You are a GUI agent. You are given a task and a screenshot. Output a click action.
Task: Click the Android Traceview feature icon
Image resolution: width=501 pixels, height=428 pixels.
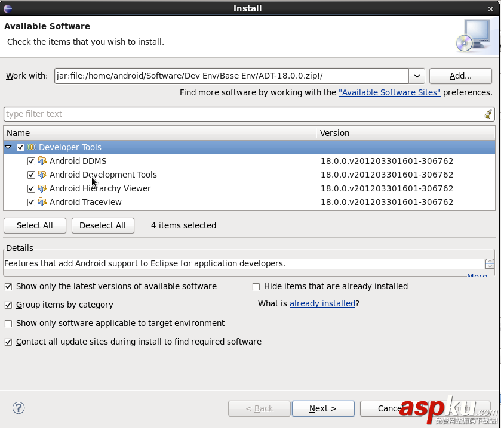pos(42,202)
